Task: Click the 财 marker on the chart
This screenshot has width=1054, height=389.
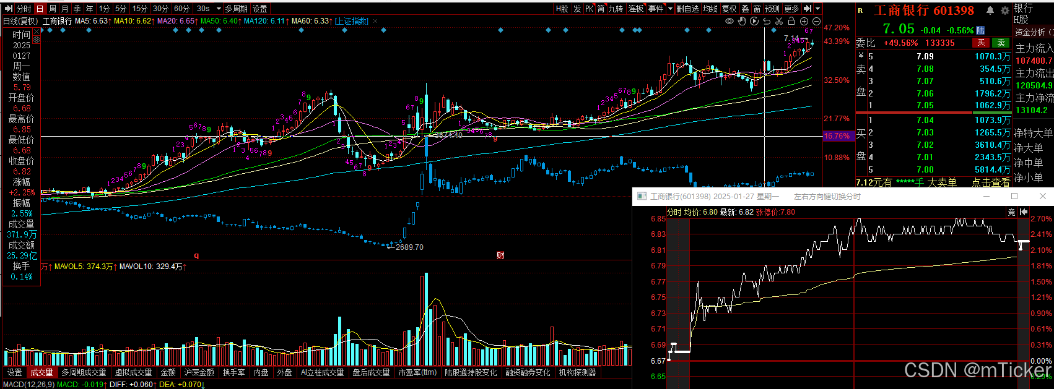Action: pos(500,255)
